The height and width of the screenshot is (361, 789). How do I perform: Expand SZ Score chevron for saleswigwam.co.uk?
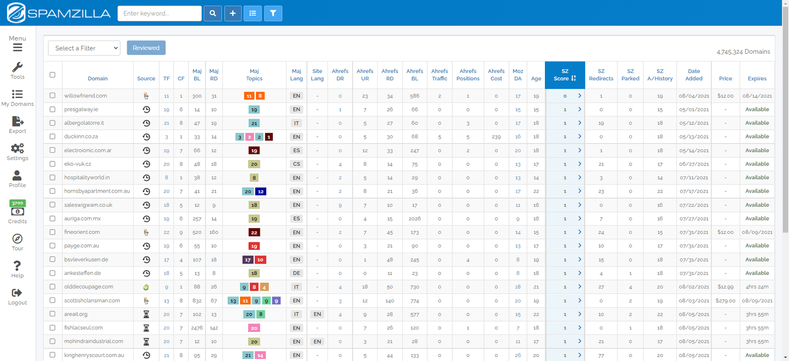click(579, 205)
